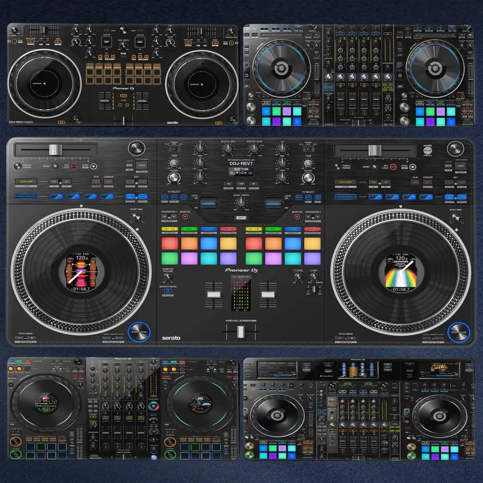
Task: Toggle the left deck SYNC button on DDJ-REV7
Action: (93, 166)
